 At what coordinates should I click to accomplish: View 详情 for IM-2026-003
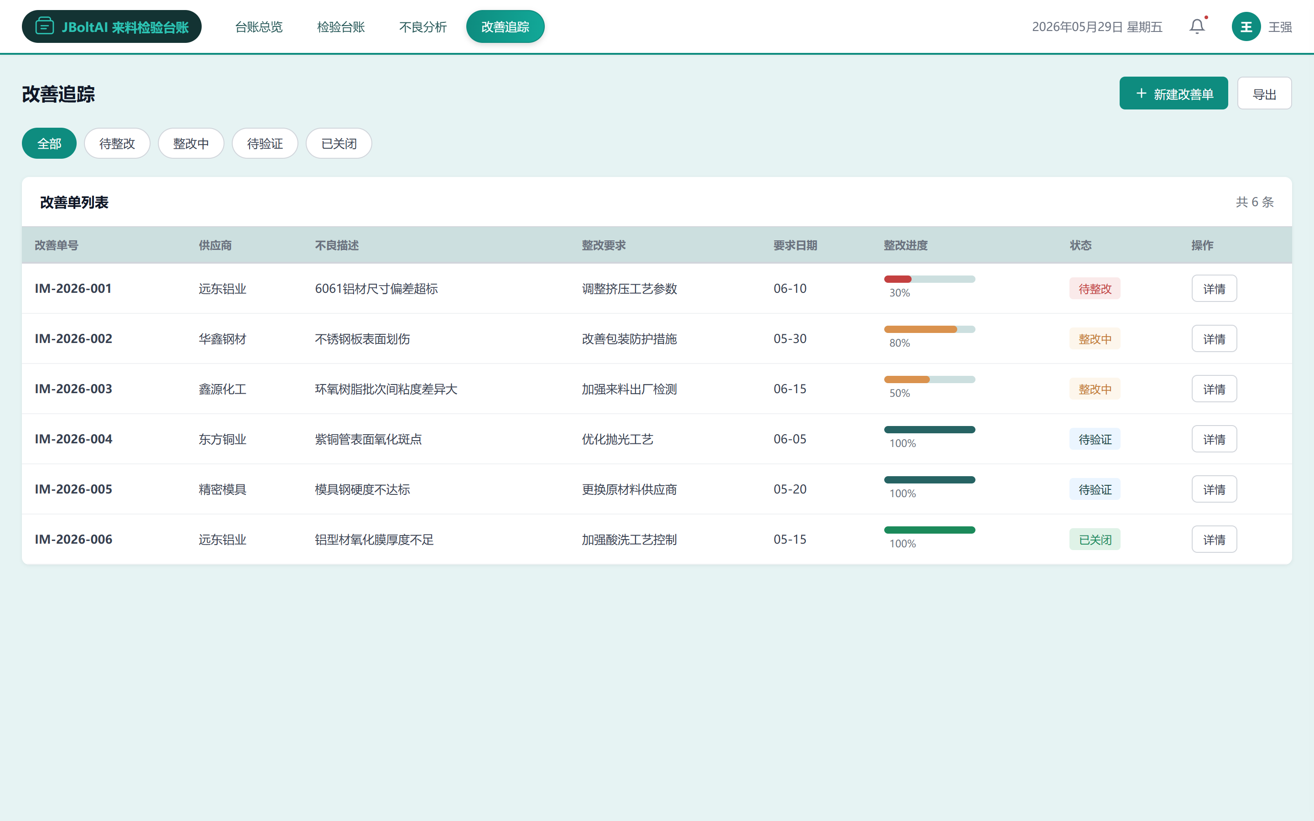point(1214,389)
